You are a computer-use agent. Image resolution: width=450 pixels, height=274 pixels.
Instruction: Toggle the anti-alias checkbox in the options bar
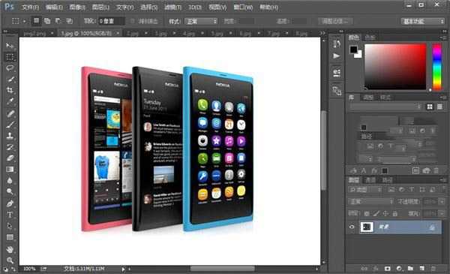(x=132, y=21)
